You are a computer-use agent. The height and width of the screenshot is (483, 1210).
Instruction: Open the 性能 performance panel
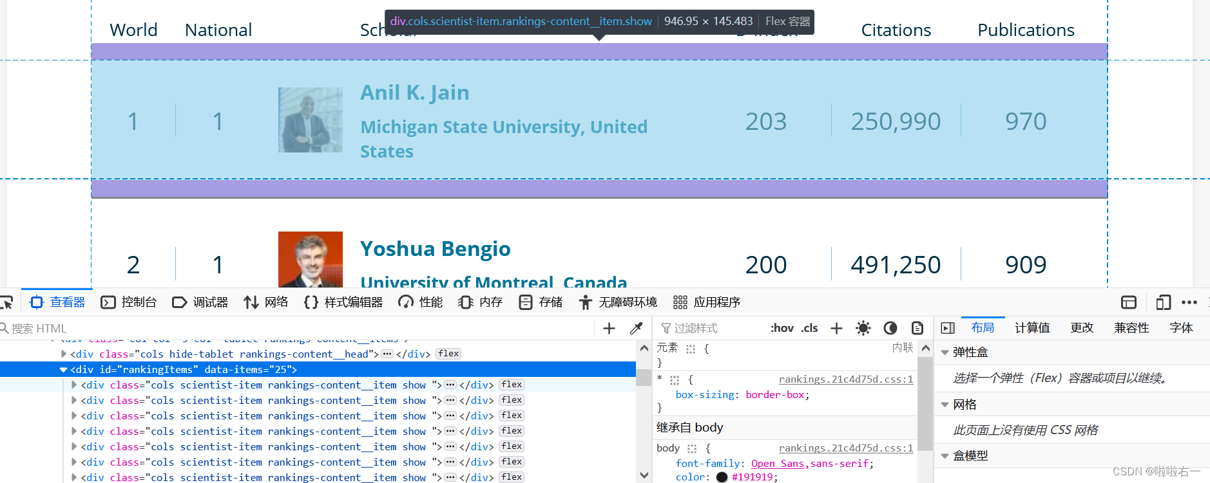pos(421,302)
